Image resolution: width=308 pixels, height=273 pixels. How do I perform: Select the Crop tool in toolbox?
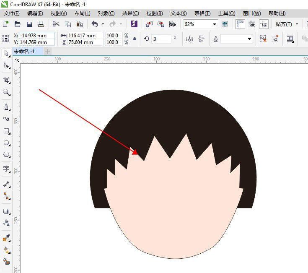coord(6,80)
